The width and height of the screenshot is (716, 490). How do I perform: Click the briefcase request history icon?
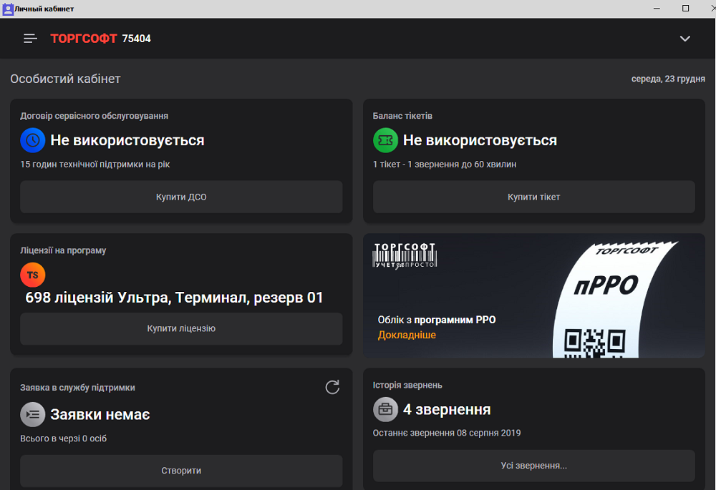click(x=385, y=410)
